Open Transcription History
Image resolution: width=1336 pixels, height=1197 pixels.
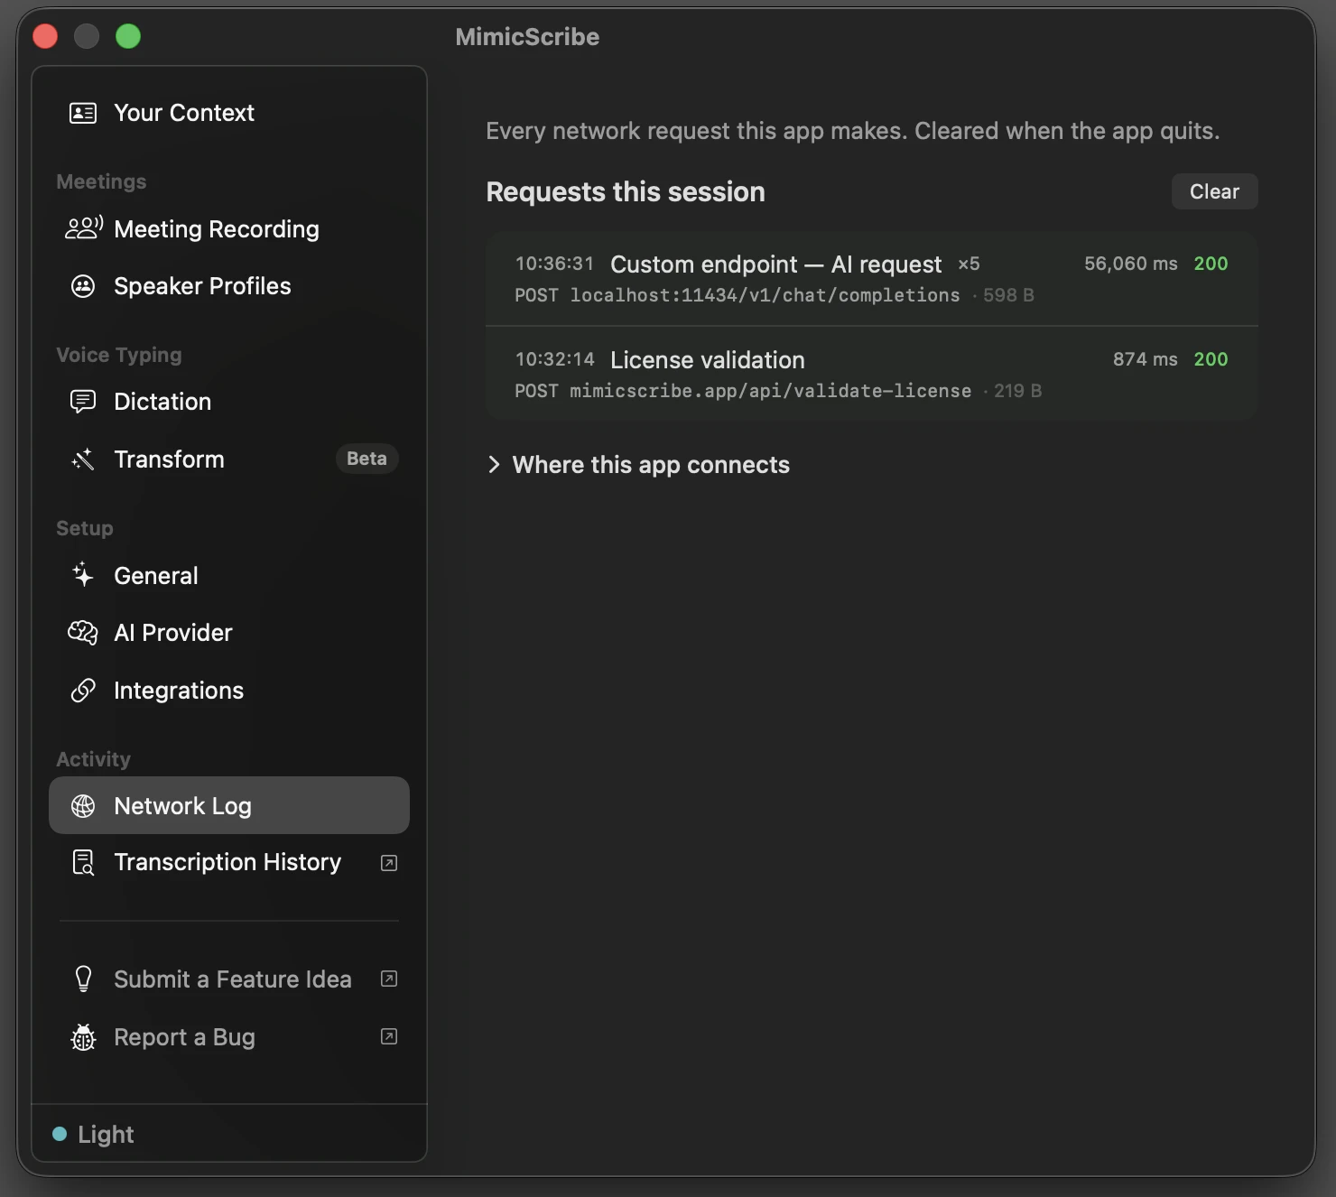pyautogui.click(x=229, y=862)
